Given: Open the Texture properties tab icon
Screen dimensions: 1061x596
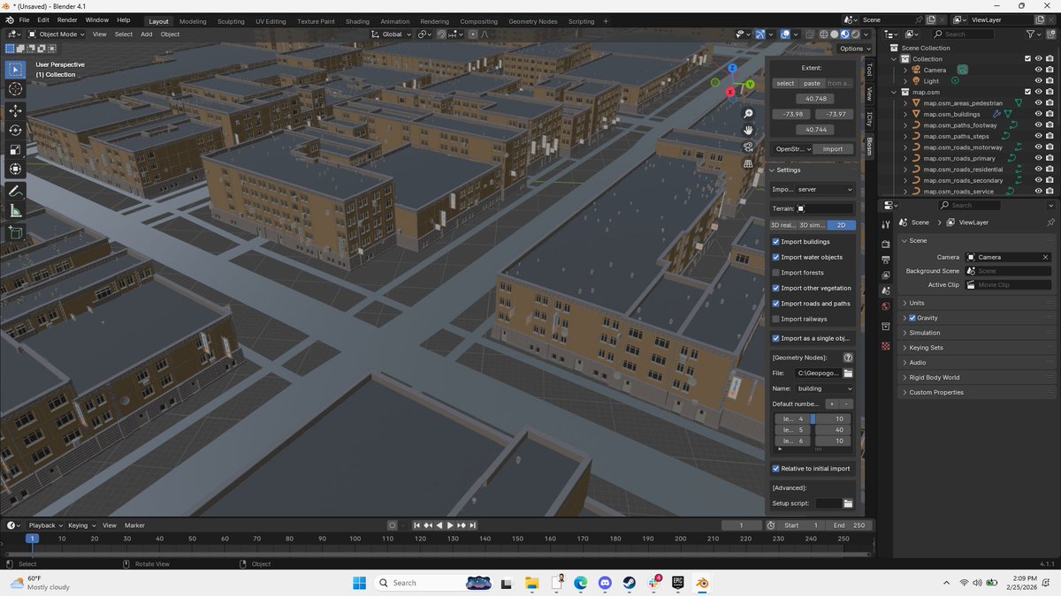Looking at the screenshot, I should (x=886, y=347).
